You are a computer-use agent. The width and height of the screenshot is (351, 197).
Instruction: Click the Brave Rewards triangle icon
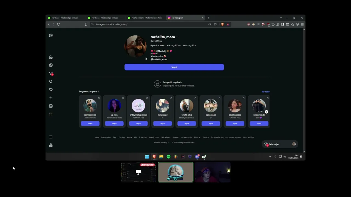pos(228,24)
